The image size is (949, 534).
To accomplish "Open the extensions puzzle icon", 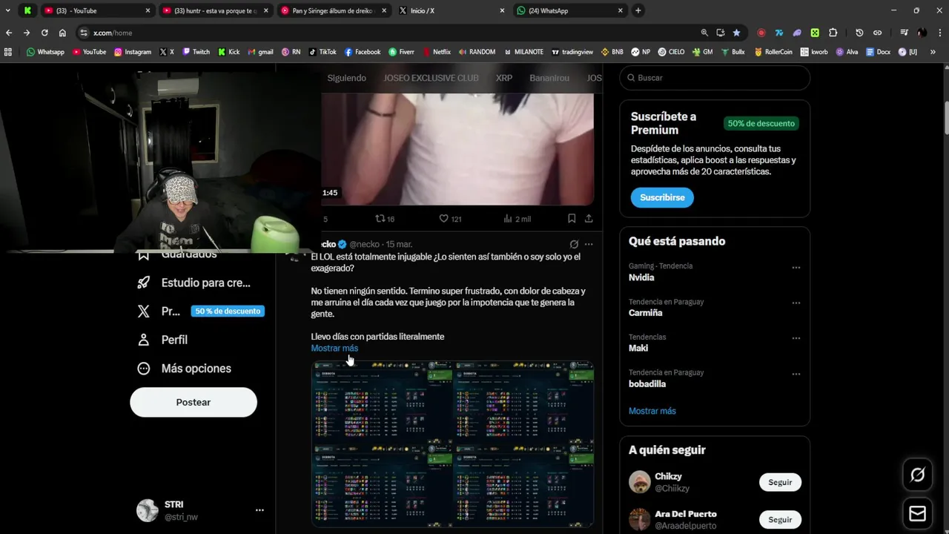I will (x=833, y=33).
